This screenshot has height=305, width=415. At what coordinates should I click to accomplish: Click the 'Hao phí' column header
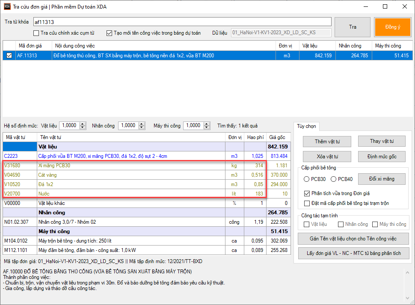coord(255,137)
